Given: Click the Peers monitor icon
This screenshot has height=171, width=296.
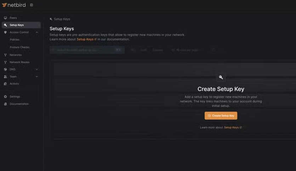Looking at the screenshot, I should tap(5, 18).
